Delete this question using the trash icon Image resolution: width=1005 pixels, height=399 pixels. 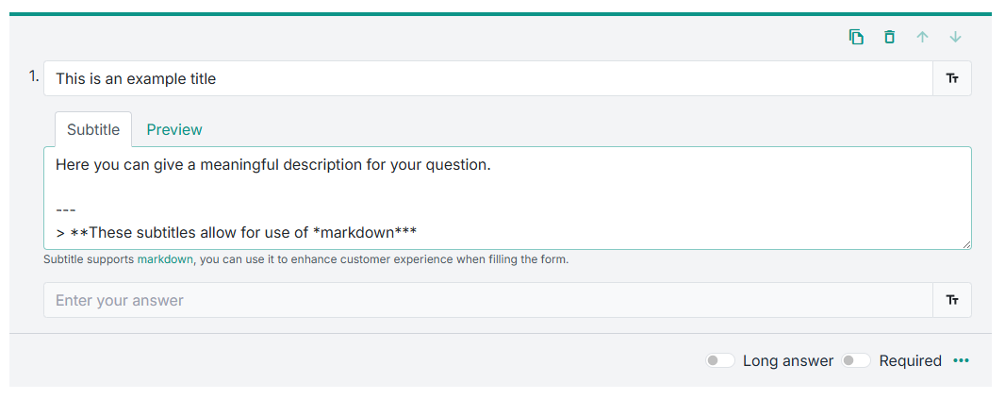click(x=889, y=37)
